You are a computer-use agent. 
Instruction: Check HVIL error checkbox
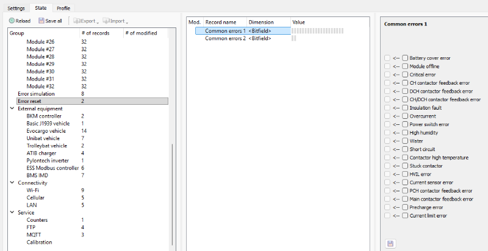[405, 174]
